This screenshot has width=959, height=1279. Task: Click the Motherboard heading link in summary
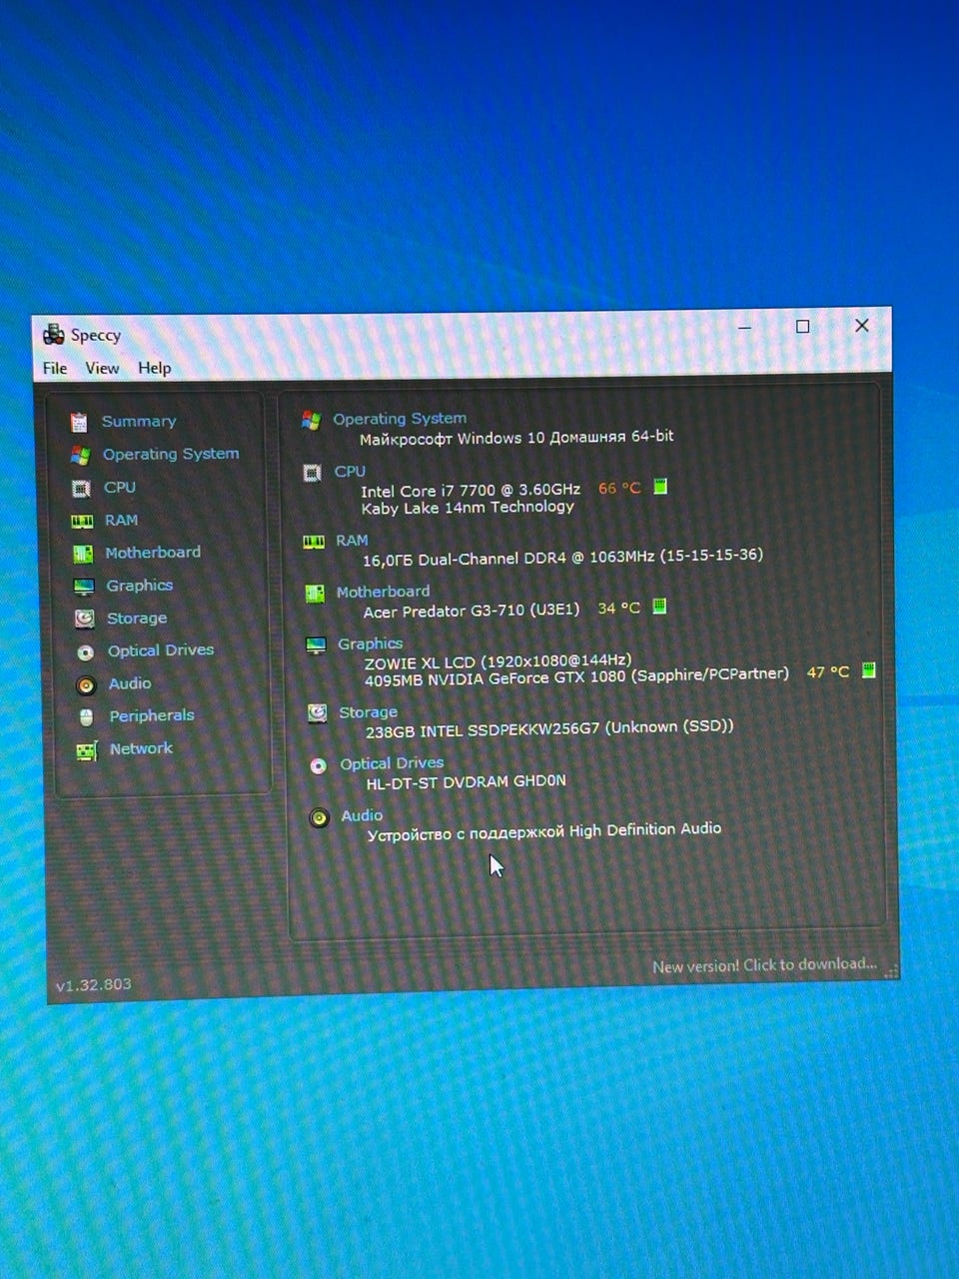click(383, 592)
